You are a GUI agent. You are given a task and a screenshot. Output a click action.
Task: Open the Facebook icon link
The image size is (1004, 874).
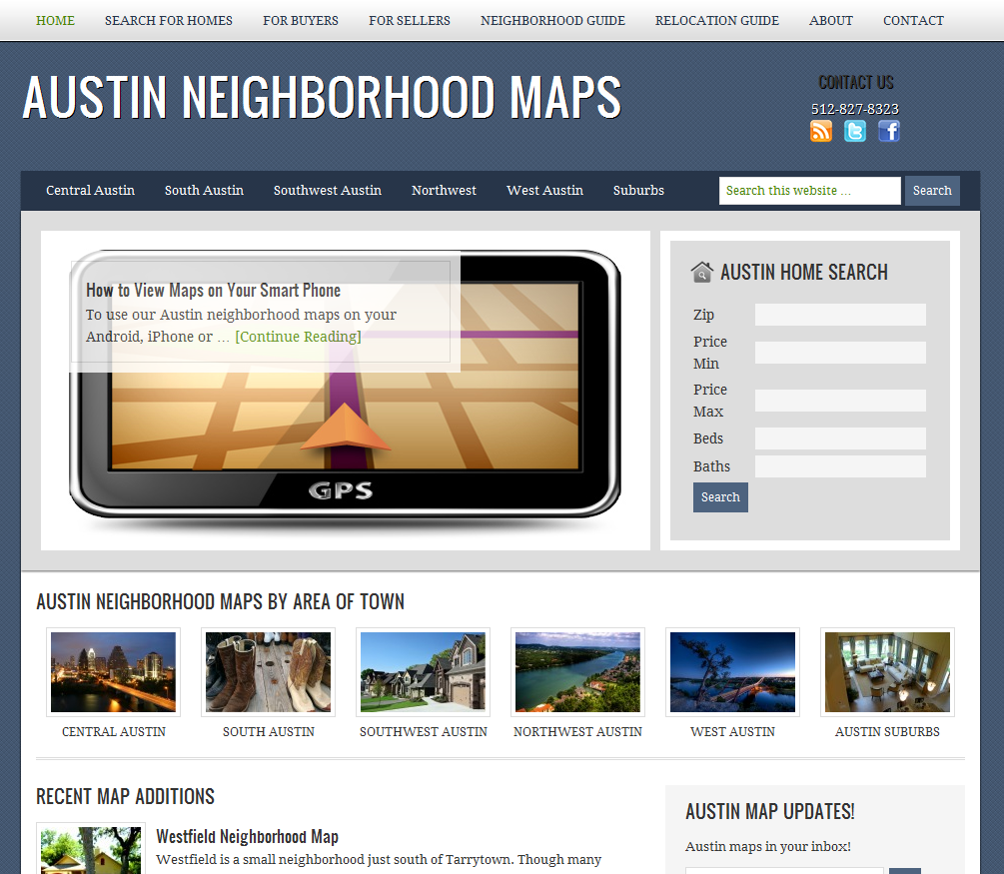(889, 131)
